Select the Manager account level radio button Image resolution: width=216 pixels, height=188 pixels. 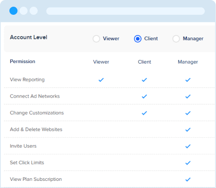176,39
